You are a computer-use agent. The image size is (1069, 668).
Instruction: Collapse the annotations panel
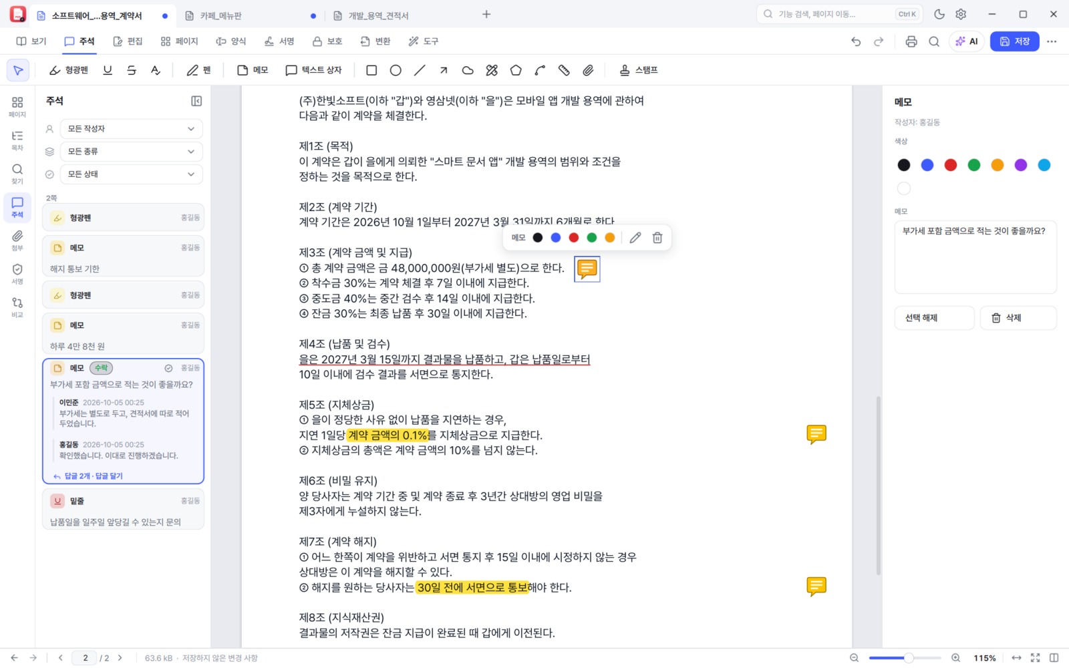coord(196,101)
